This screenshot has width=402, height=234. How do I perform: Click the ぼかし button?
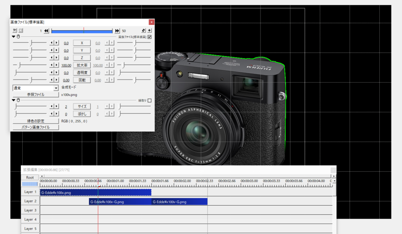coord(82,114)
